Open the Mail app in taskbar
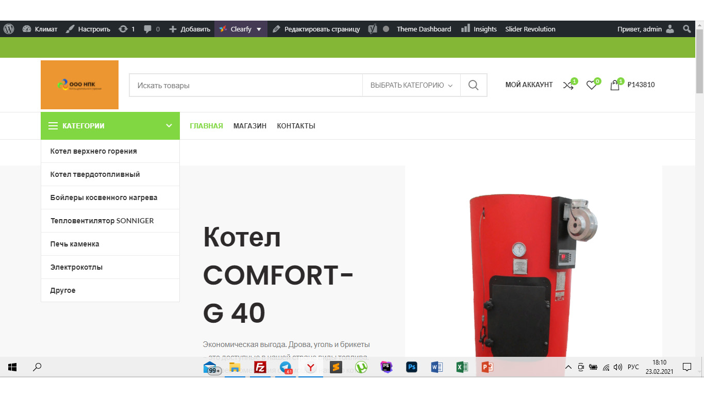Screen dimensions: 704x396 (x=211, y=368)
